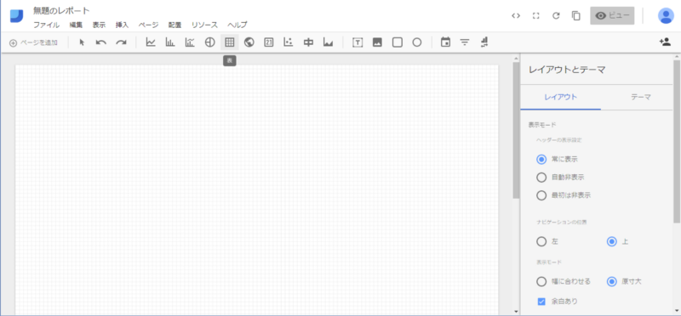
Task: Insert a scatter chart
Action: [289, 42]
